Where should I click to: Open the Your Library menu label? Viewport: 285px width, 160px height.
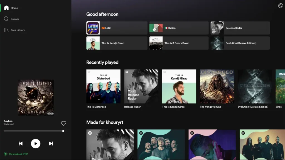[x=18, y=30]
